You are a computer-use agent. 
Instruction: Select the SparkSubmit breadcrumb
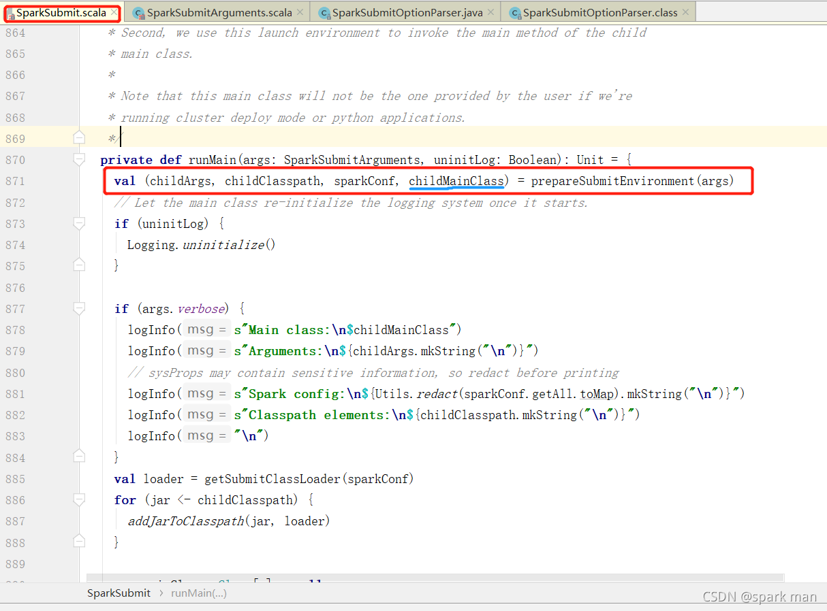pyautogui.click(x=119, y=593)
